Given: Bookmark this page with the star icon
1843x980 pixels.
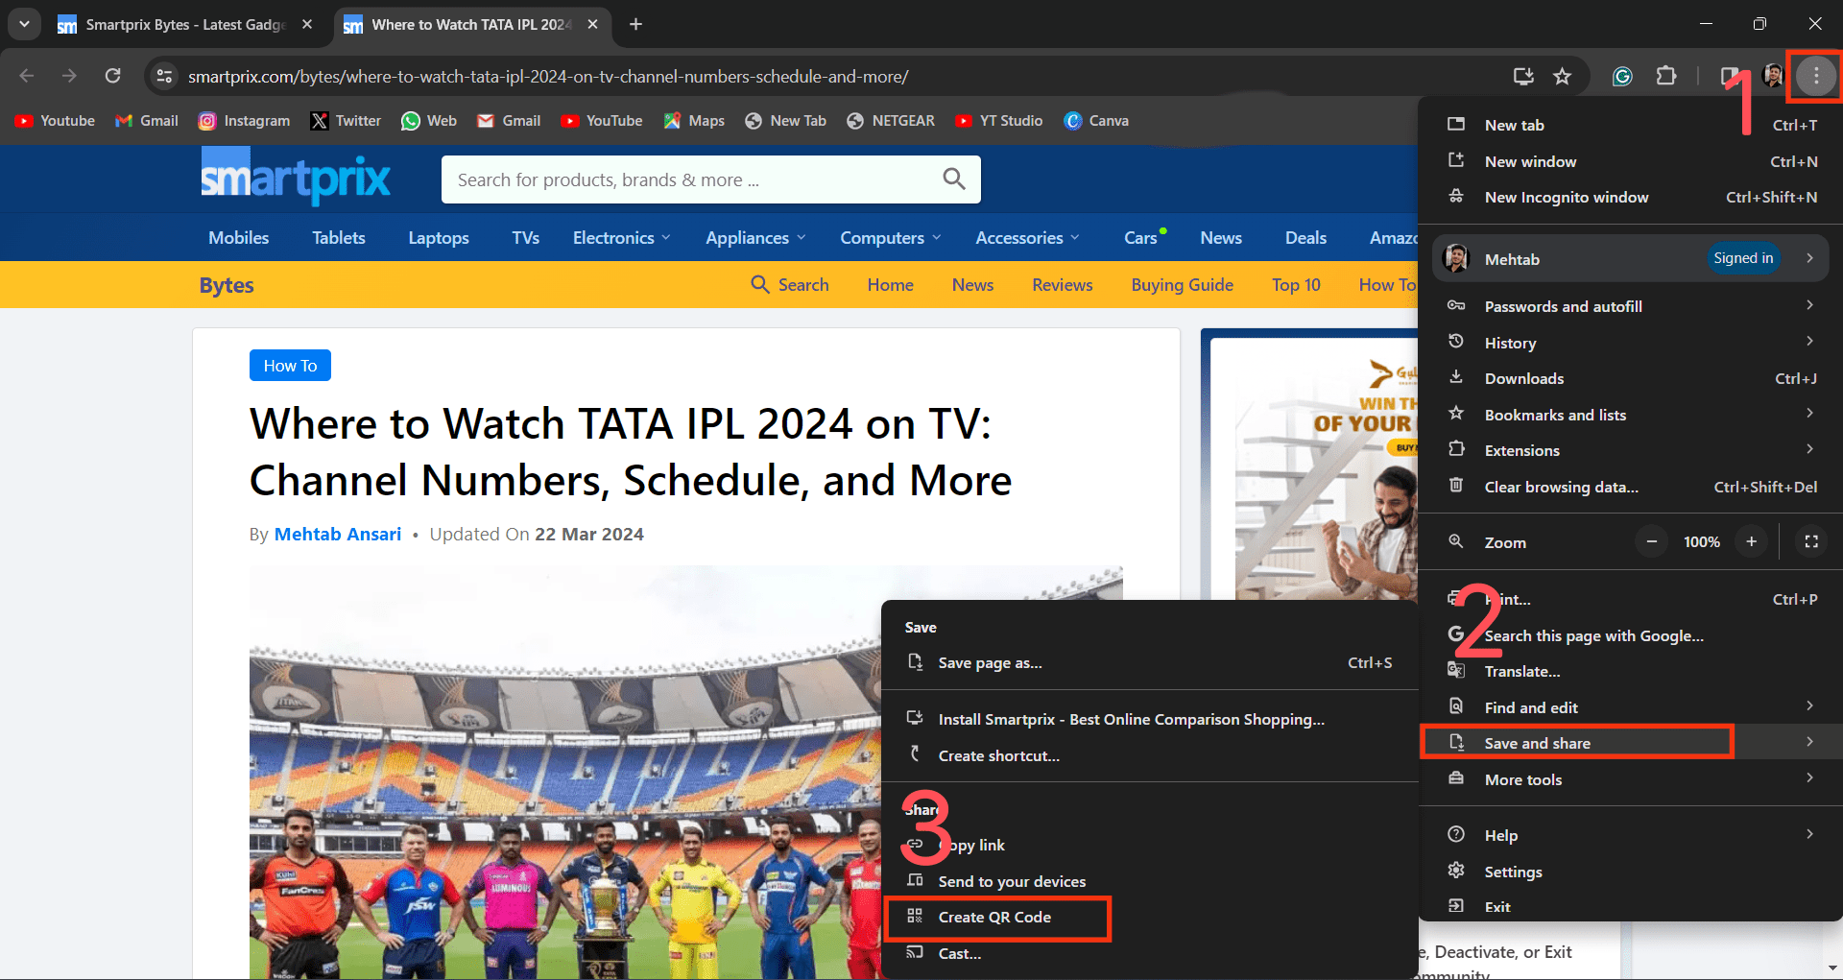Looking at the screenshot, I should (1563, 76).
